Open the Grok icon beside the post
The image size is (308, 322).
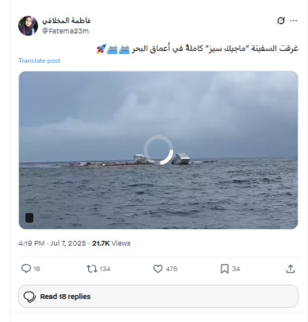tap(281, 21)
